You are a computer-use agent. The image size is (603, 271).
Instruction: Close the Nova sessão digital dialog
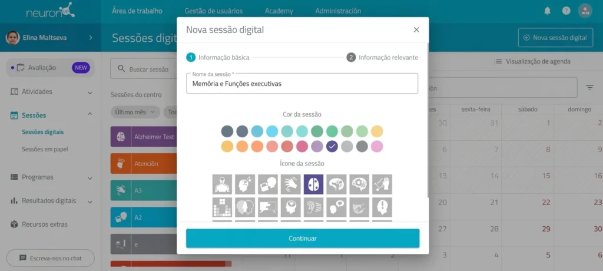[416, 29]
